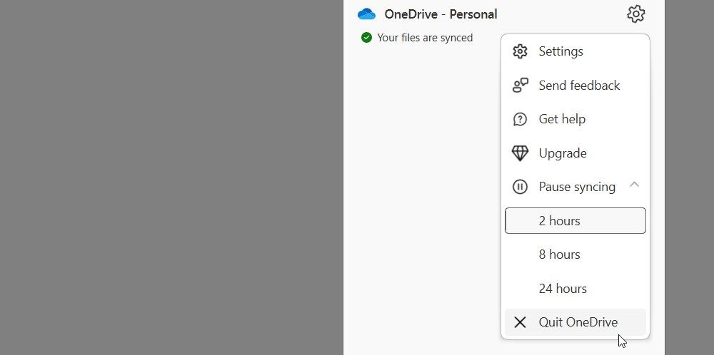This screenshot has height=355, width=714.
Task: Click the X icon beside Quit OneDrive
Action: 520,322
